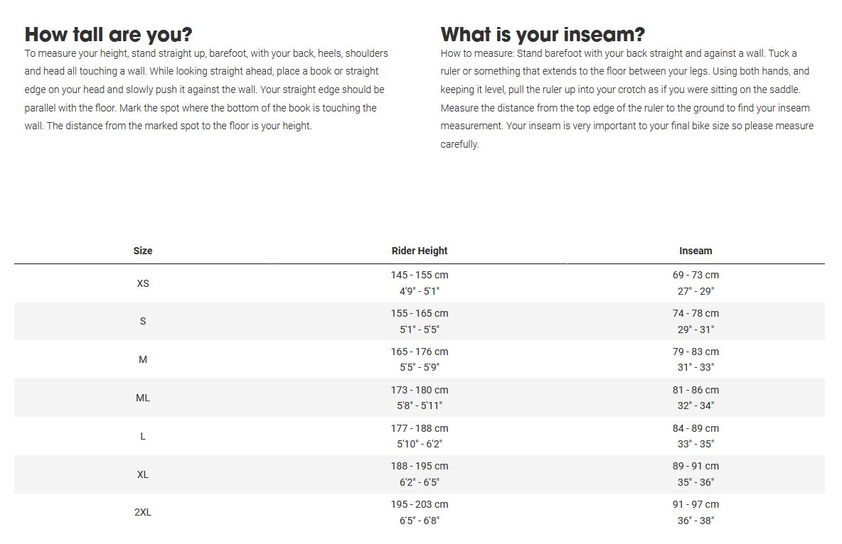Pick the M size row label
Viewport: 842px width, 544px height.
(143, 359)
